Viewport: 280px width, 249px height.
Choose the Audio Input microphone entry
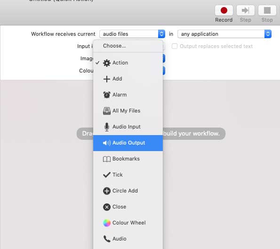tap(128, 127)
